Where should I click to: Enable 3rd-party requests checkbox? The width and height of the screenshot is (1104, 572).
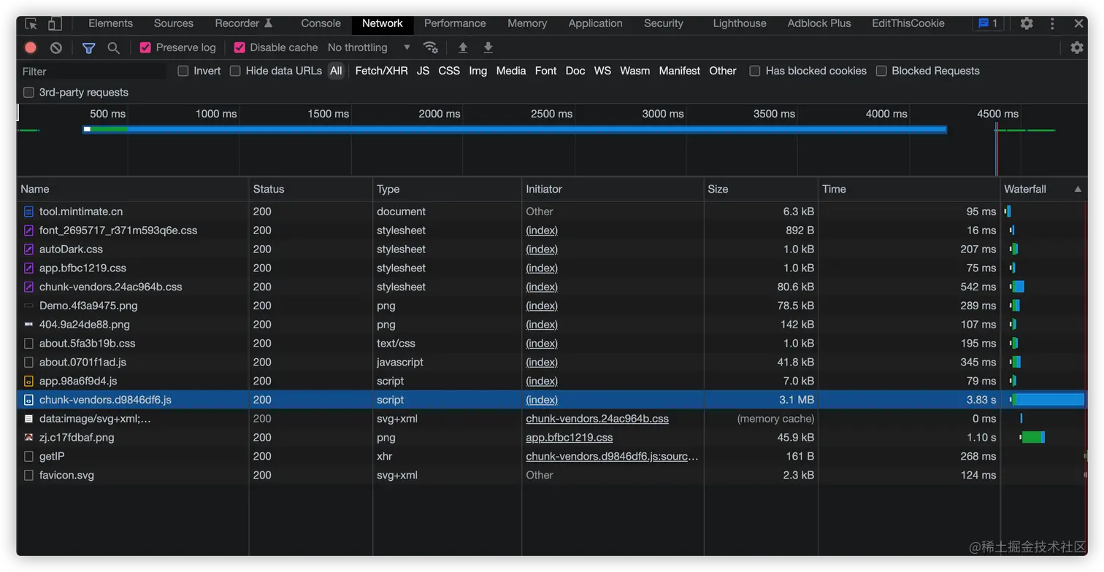[x=28, y=93]
